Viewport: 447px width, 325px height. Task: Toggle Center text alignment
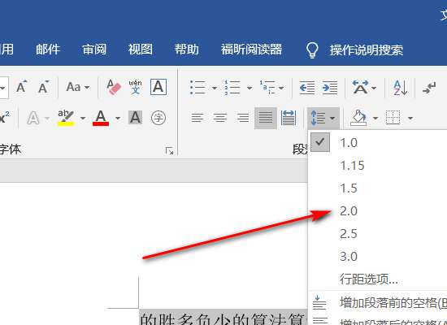[220, 118]
